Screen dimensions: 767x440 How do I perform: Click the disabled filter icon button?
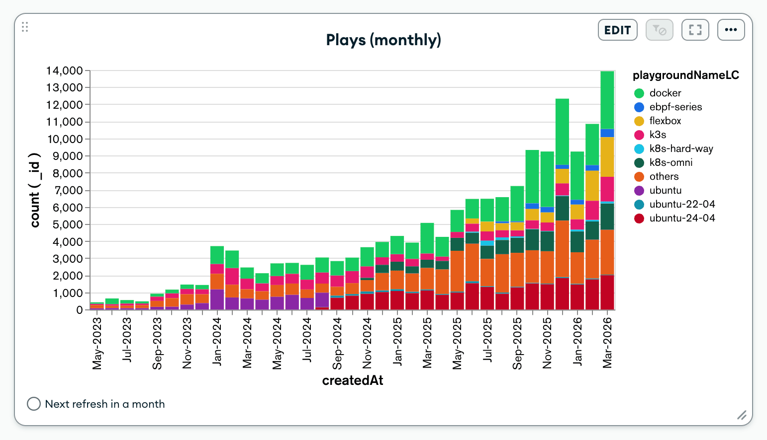coord(659,30)
